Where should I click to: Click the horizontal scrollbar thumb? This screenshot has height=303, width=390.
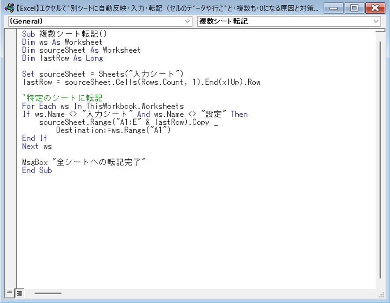(48, 293)
